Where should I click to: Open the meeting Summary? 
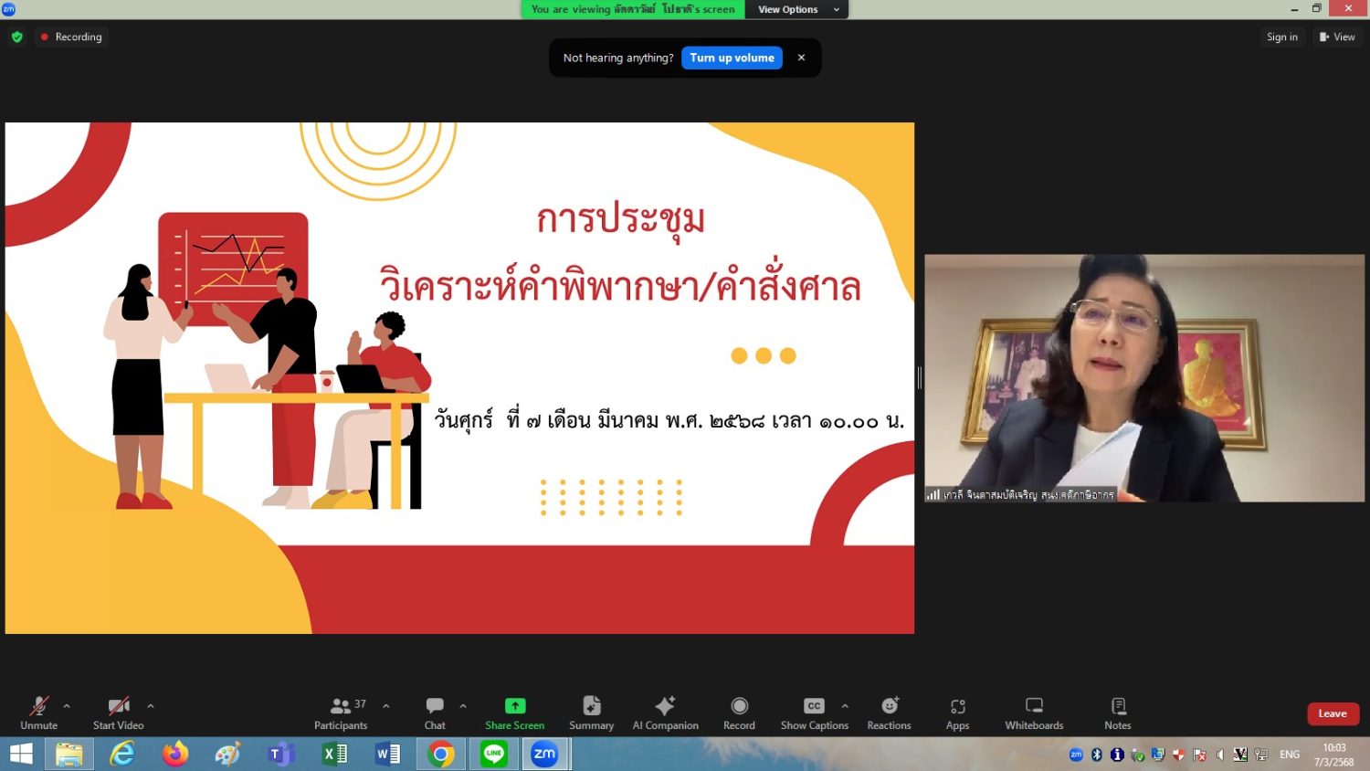point(591,713)
